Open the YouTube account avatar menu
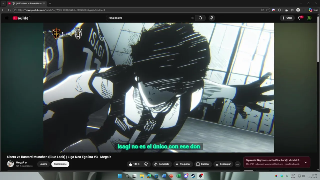 pos(309,18)
